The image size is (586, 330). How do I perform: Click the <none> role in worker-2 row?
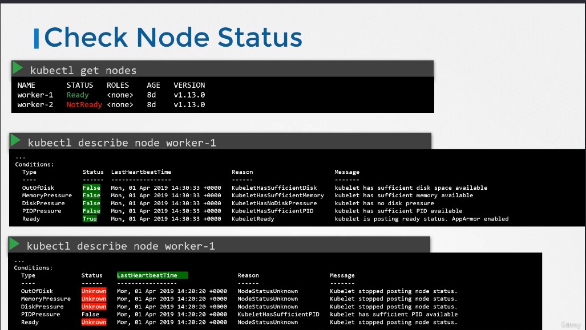tap(120, 104)
